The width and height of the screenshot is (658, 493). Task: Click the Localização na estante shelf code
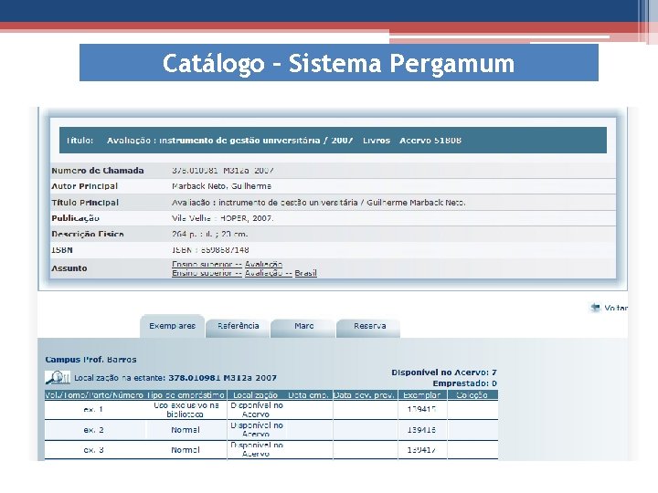pos(222,378)
